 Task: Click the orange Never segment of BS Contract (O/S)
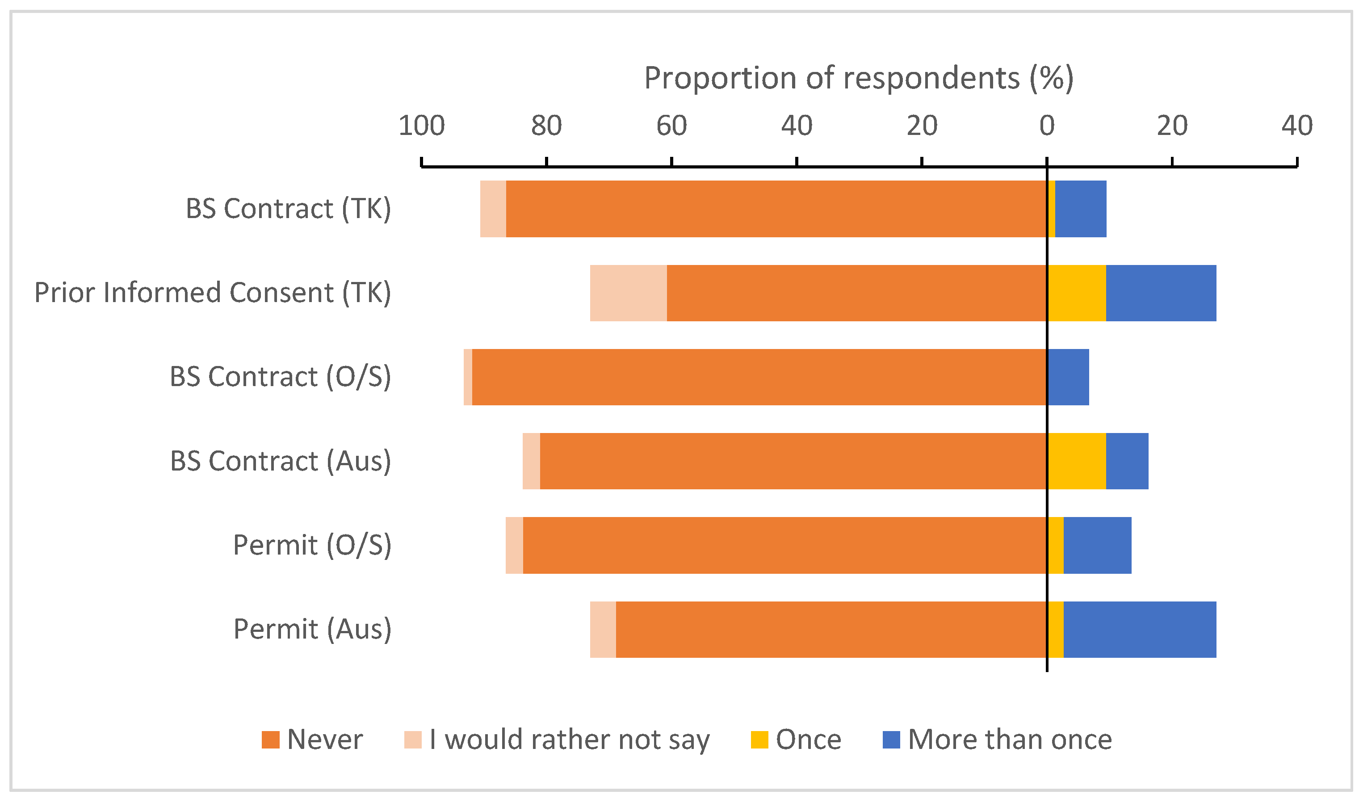coord(759,377)
